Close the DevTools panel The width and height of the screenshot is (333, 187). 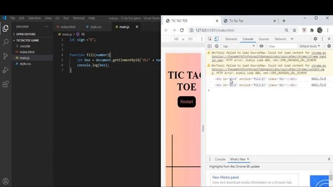(329, 39)
